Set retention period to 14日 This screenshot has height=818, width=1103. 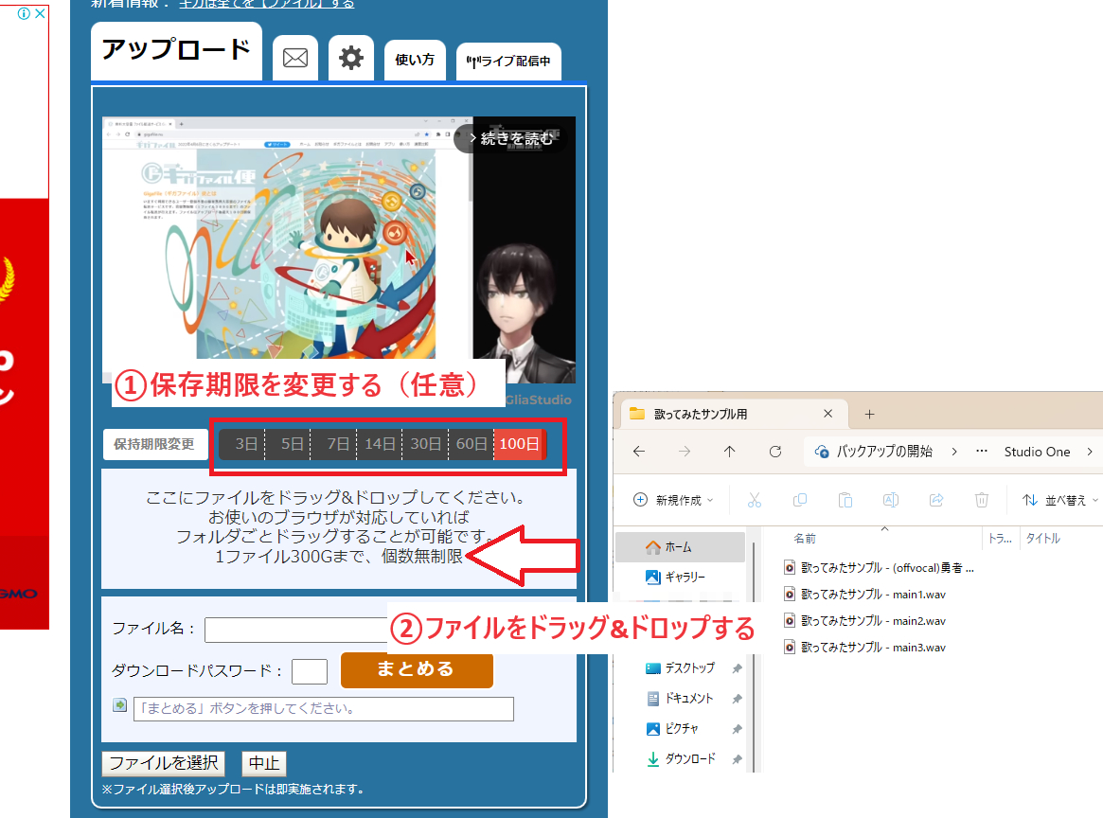pos(380,444)
